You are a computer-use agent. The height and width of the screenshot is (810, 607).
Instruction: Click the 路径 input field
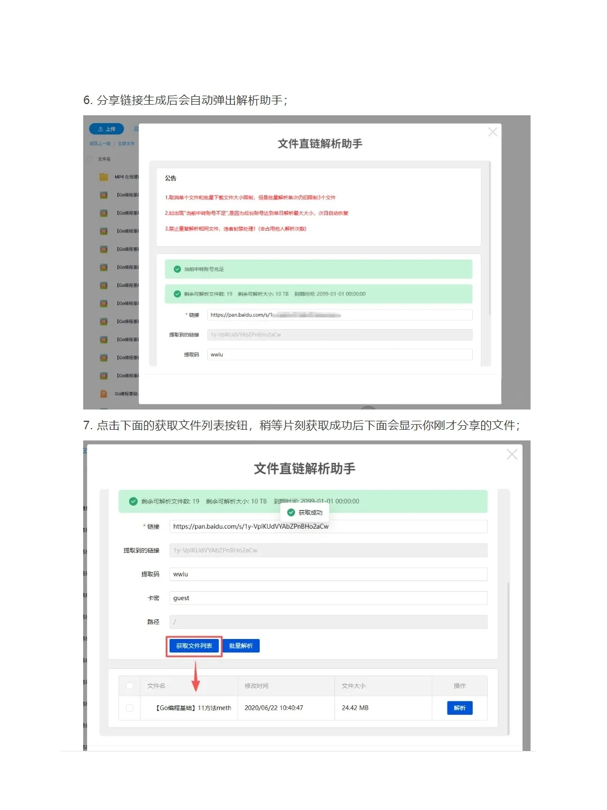pyautogui.click(x=329, y=622)
